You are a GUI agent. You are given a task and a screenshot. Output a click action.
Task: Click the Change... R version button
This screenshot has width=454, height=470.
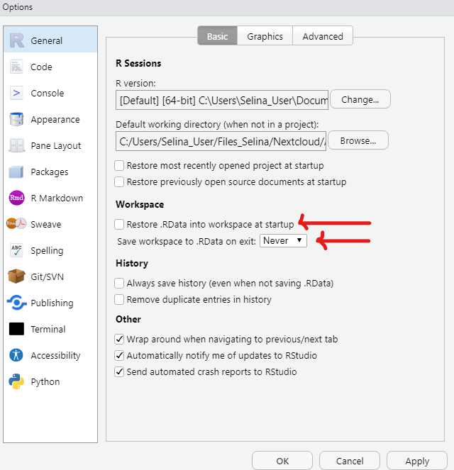click(x=360, y=100)
